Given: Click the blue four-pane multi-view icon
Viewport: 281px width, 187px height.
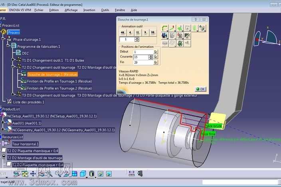Looking at the screenshot, I should coord(74,174).
